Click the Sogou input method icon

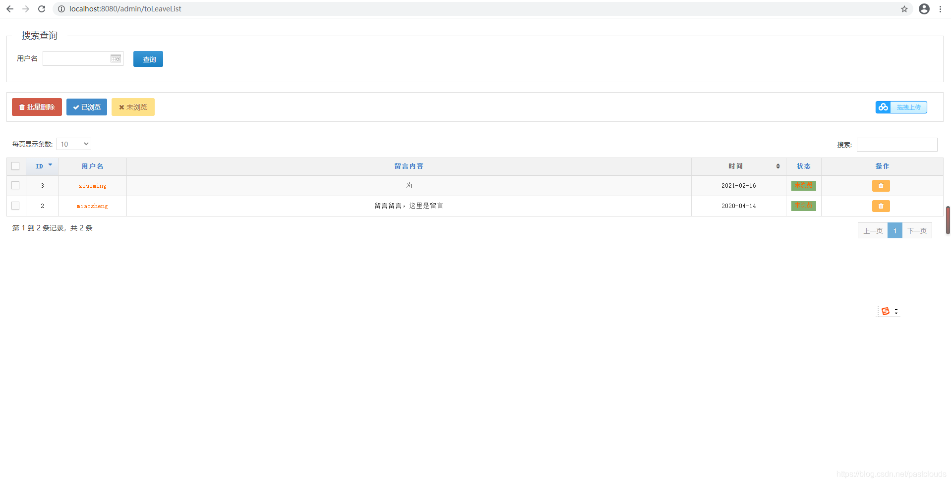tap(886, 311)
